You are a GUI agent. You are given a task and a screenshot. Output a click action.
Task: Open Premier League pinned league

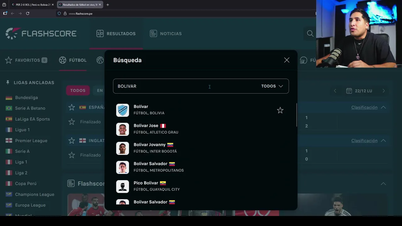coord(31,141)
